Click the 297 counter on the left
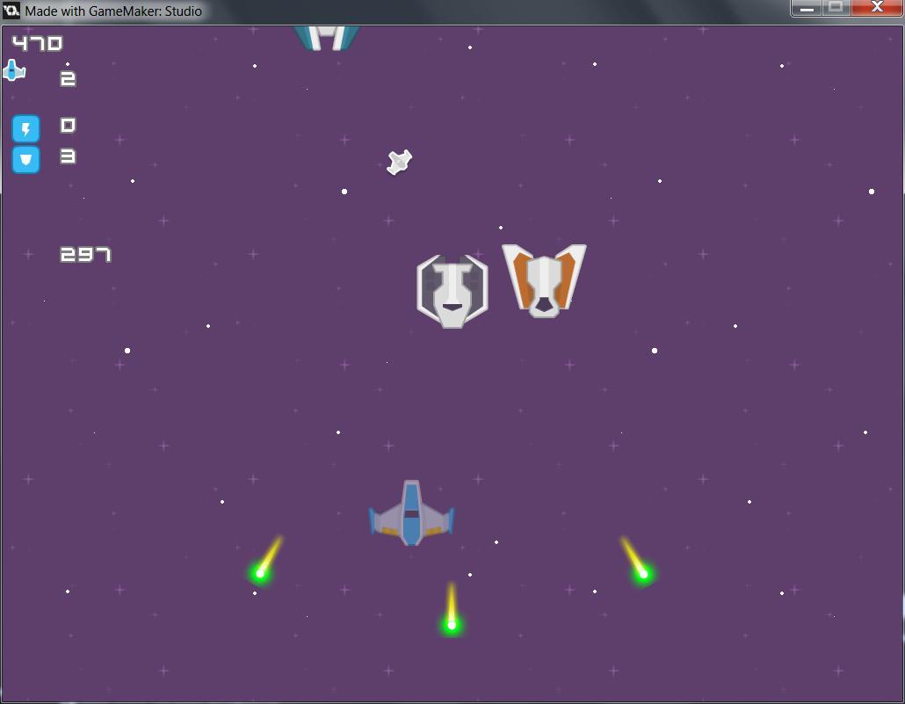 85,255
